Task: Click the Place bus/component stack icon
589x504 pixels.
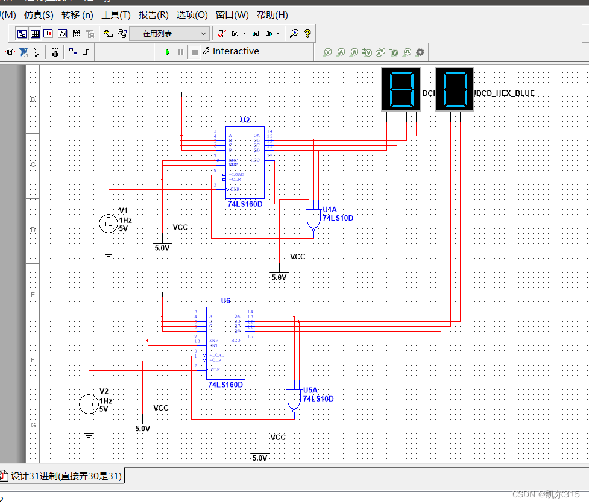Action: [55, 52]
